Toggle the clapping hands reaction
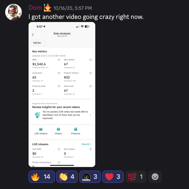Image resolution: width=189 pixels, height=189 pixels. click(67, 177)
